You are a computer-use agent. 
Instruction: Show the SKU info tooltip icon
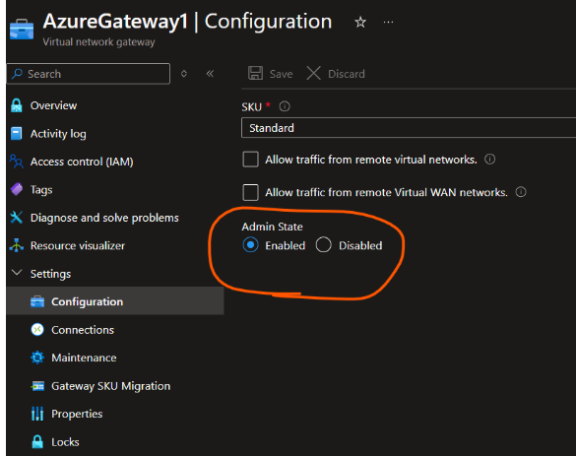285,106
